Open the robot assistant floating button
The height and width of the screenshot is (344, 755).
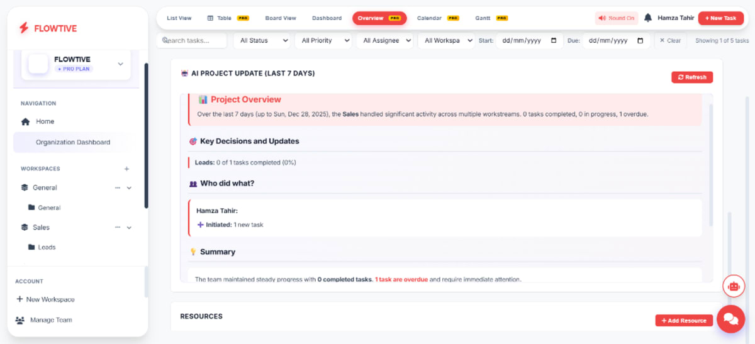point(733,286)
